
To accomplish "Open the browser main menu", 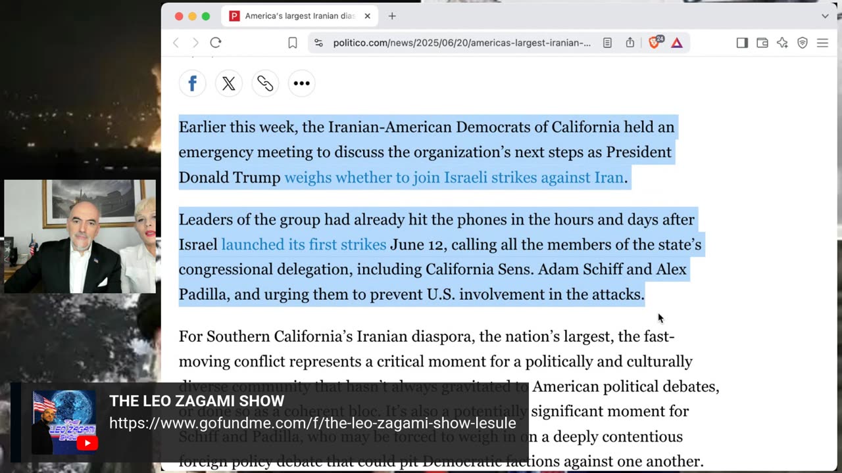I will [x=822, y=43].
